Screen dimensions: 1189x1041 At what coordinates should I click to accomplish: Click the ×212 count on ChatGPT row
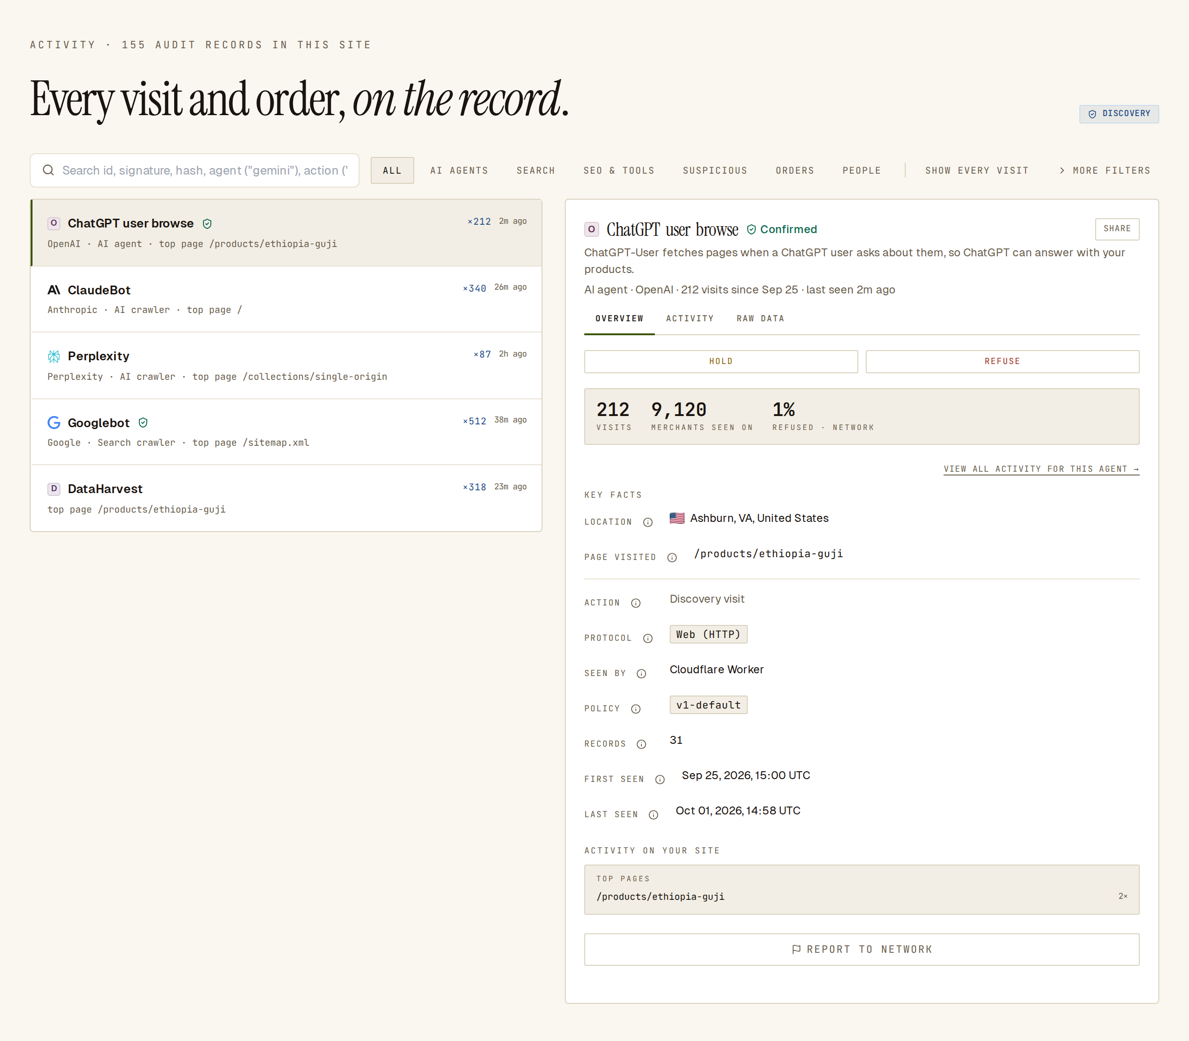point(479,221)
